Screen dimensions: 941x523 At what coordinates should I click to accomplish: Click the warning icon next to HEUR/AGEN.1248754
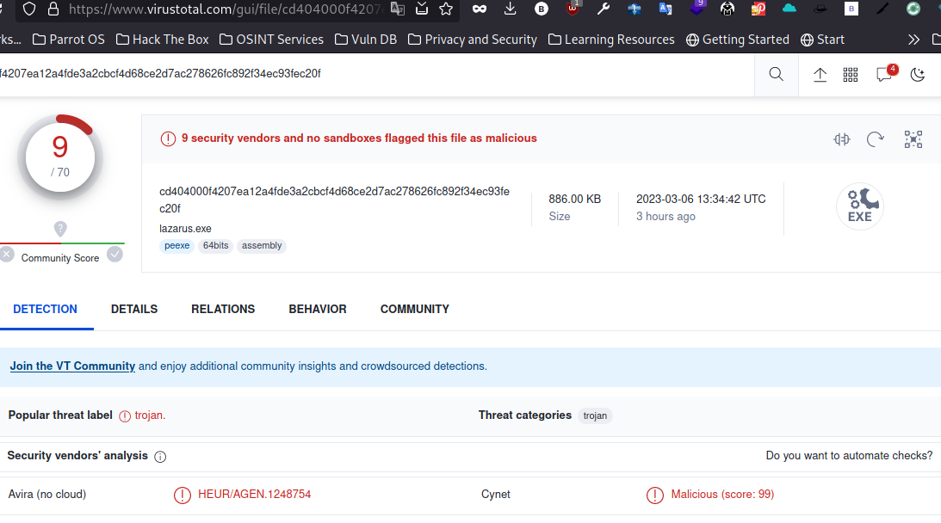[x=183, y=495]
